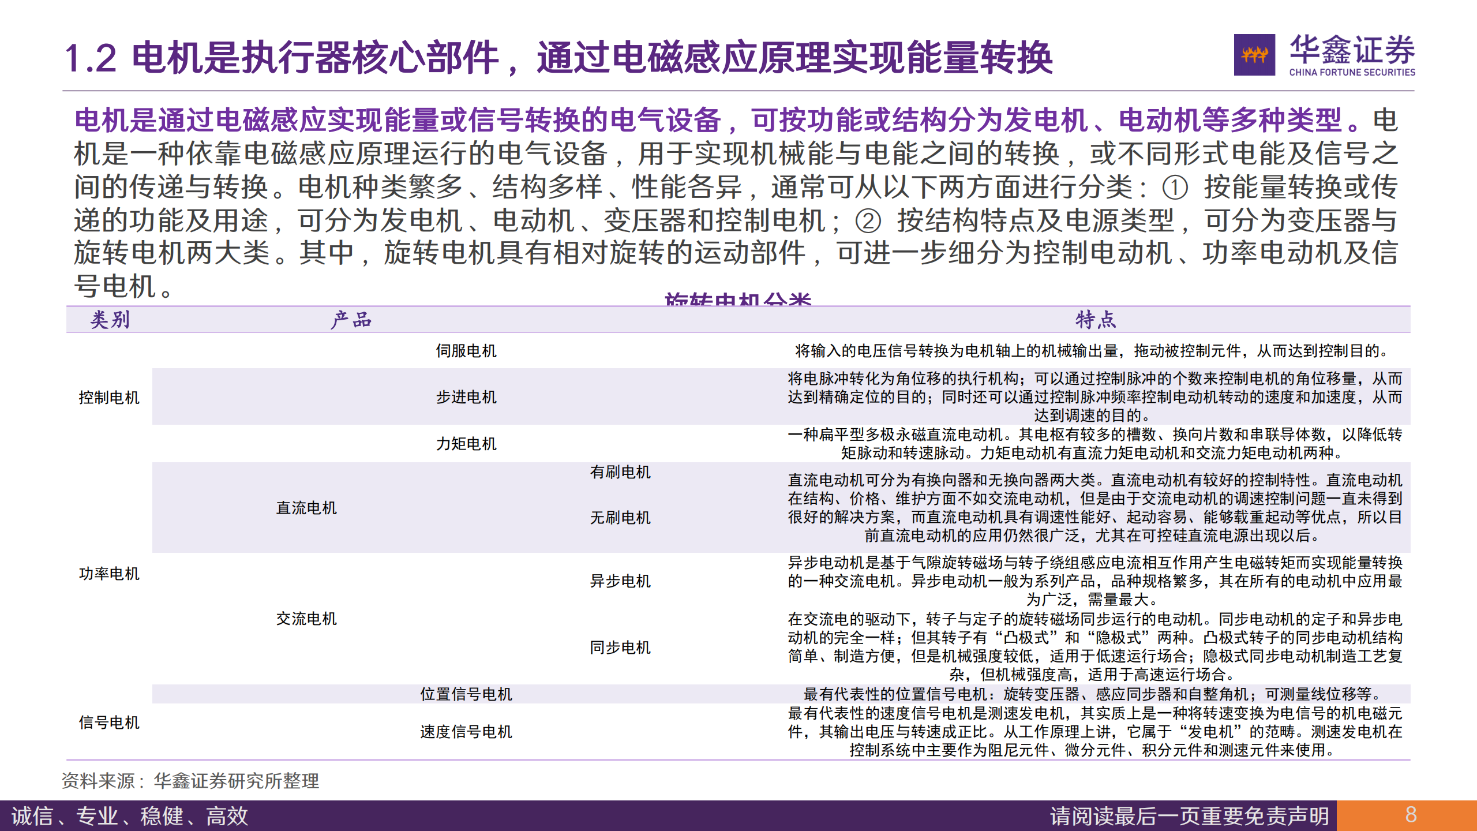The width and height of the screenshot is (1477, 831).
Task: Click the purple Huaxin Securities logo icon
Action: point(1254,55)
